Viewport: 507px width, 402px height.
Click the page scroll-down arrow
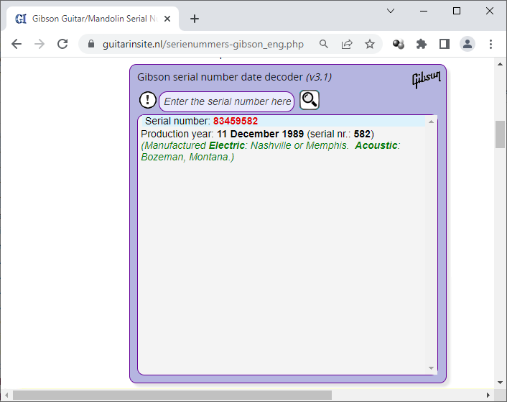pos(501,383)
